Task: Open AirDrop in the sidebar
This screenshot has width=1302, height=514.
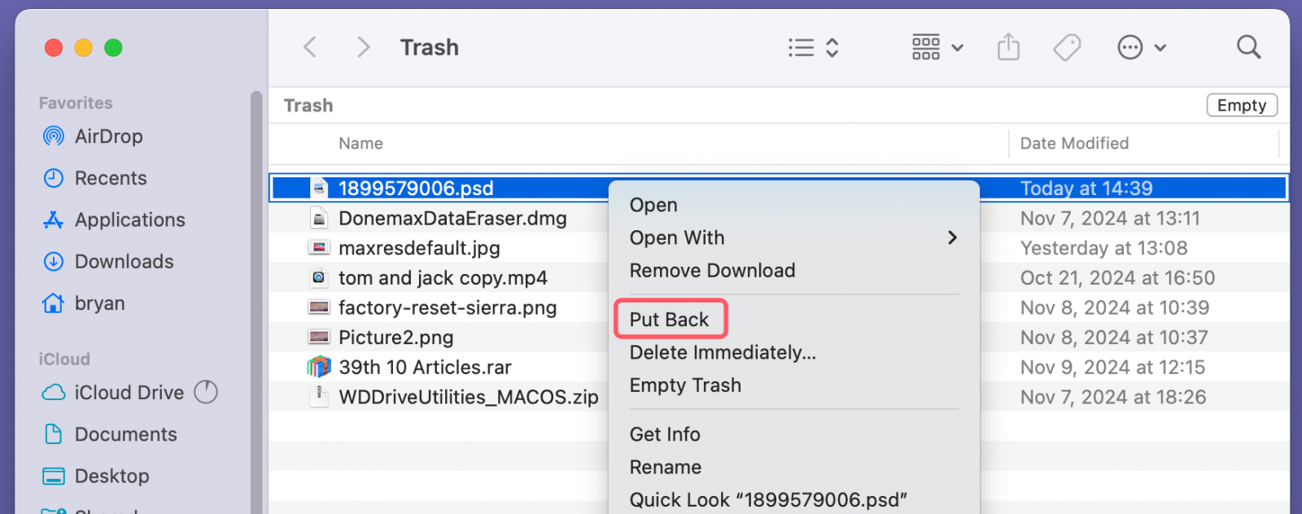Action: [110, 136]
